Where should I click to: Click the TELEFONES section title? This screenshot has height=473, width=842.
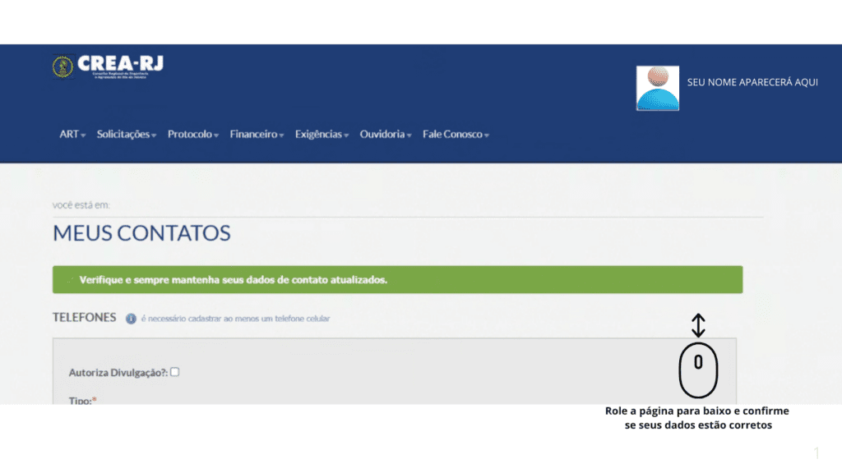click(x=85, y=318)
